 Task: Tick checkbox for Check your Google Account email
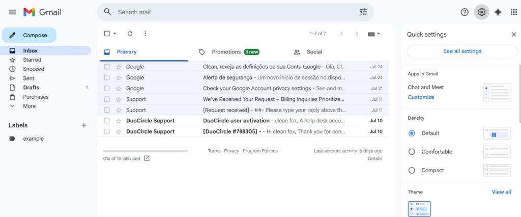(107, 89)
